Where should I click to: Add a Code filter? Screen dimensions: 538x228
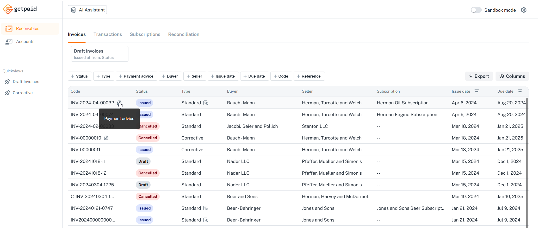pyautogui.click(x=281, y=76)
